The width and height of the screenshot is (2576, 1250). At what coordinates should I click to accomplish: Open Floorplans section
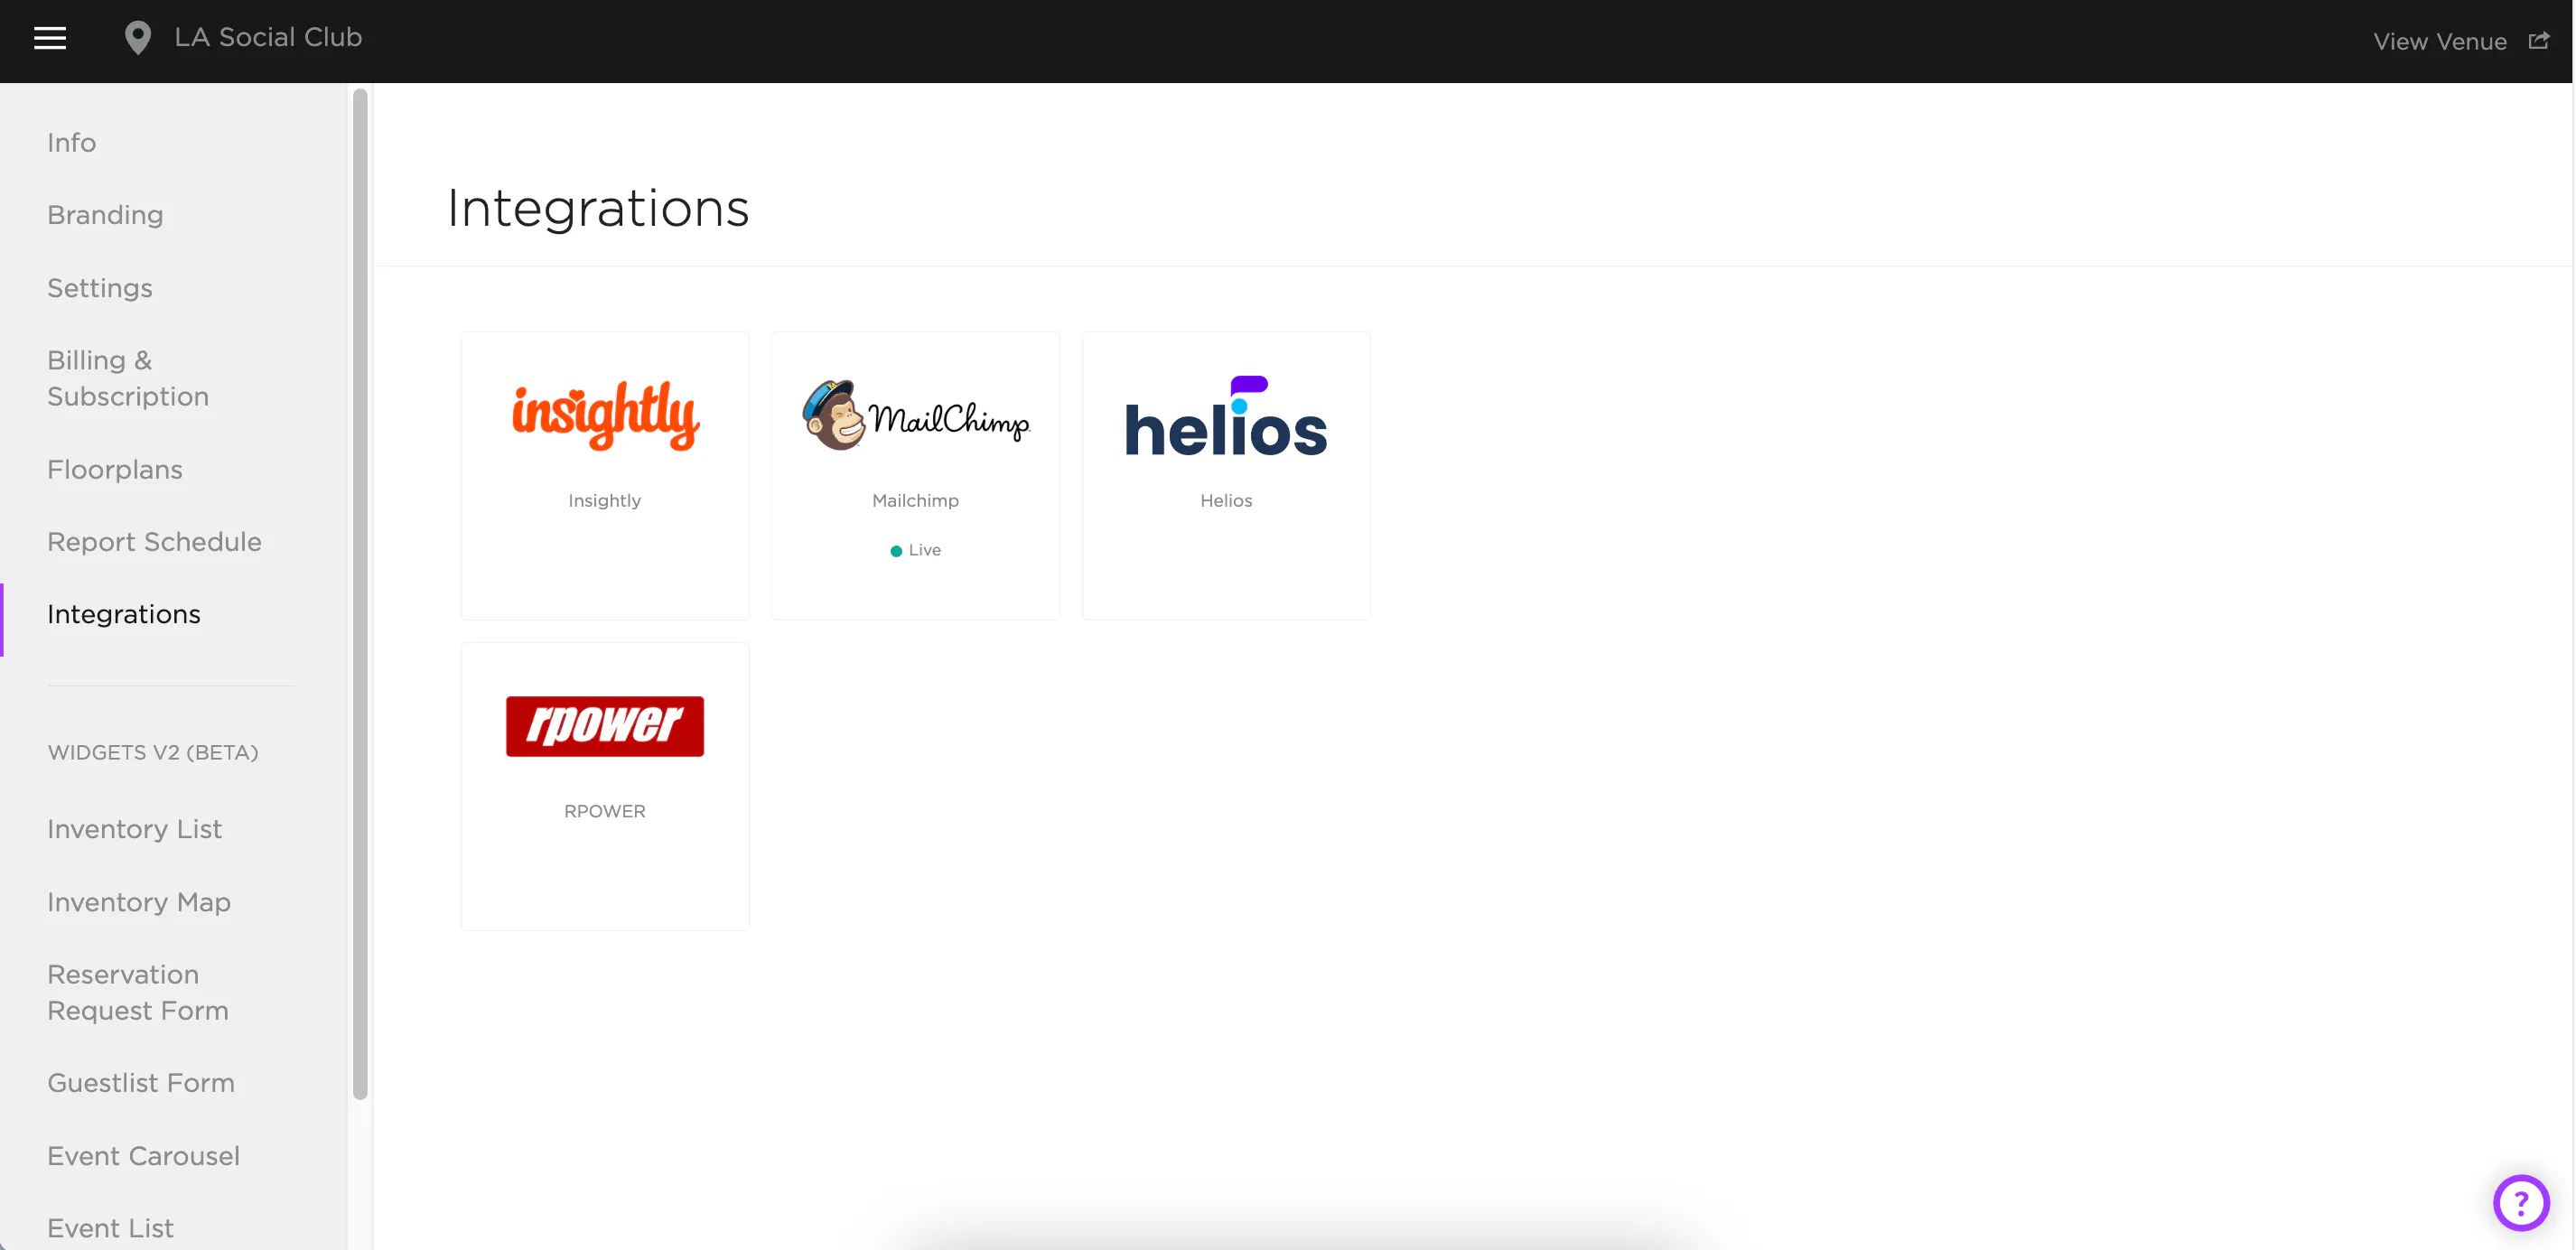coord(115,469)
